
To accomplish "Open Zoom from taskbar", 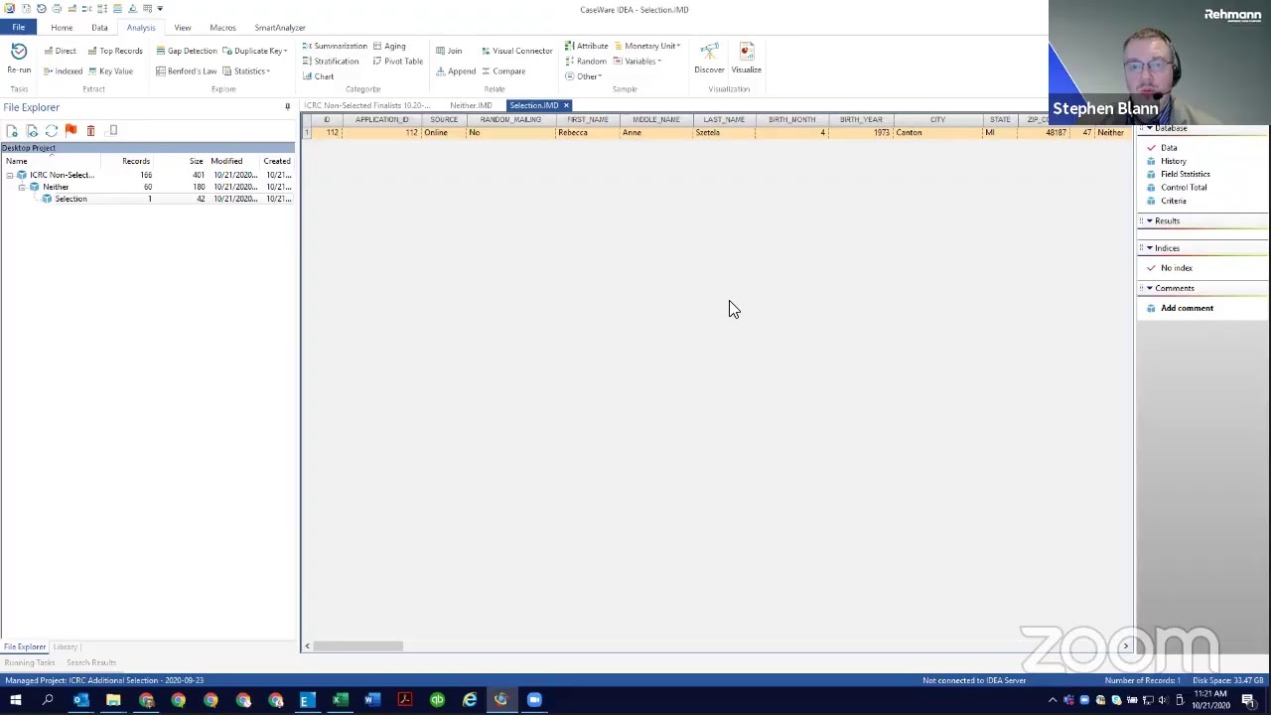I will [x=534, y=700].
